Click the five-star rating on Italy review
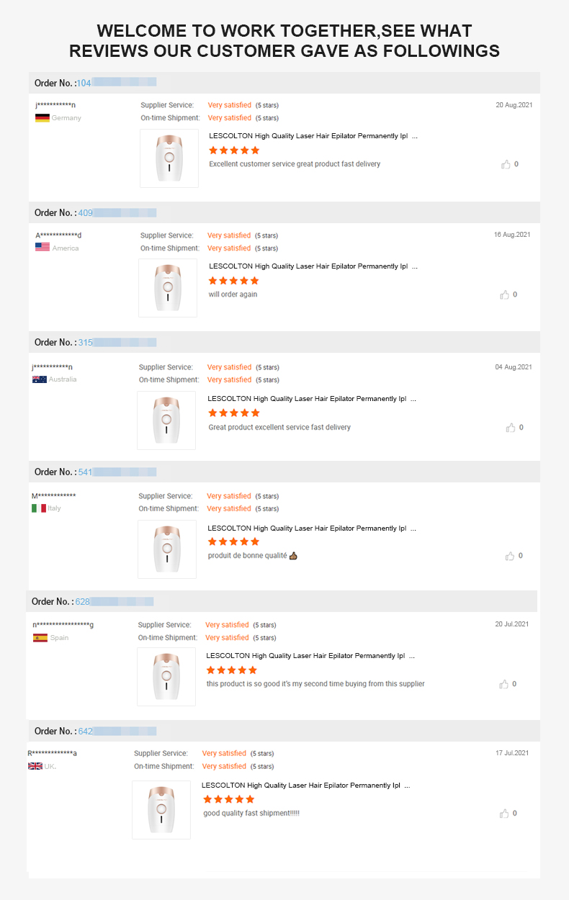This screenshot has width=569, height=900. coord(233,541)
